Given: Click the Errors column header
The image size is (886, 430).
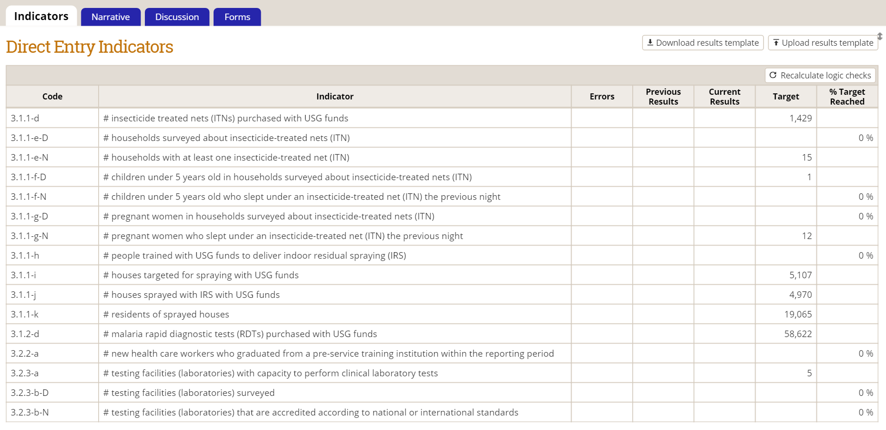Looking at the screenshot, I should (602, 97).
